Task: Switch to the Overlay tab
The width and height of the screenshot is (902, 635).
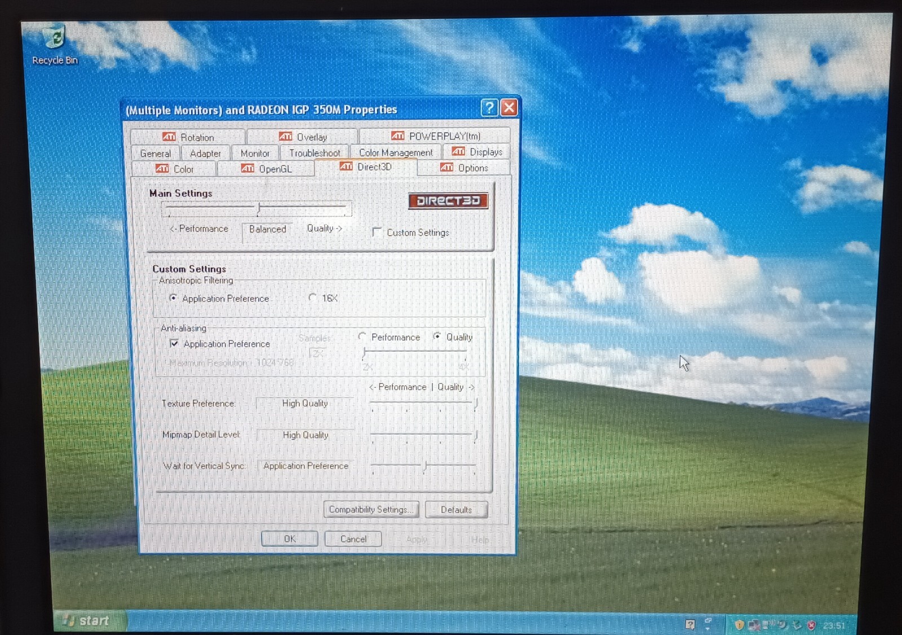Action: [303, 137]
